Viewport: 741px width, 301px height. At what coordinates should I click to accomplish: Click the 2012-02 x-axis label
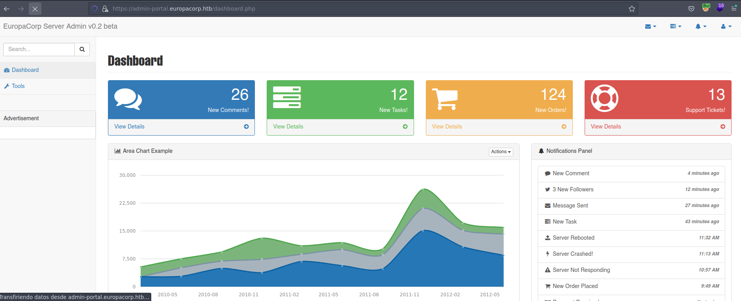pyautogui.click(x=450, y=295)
